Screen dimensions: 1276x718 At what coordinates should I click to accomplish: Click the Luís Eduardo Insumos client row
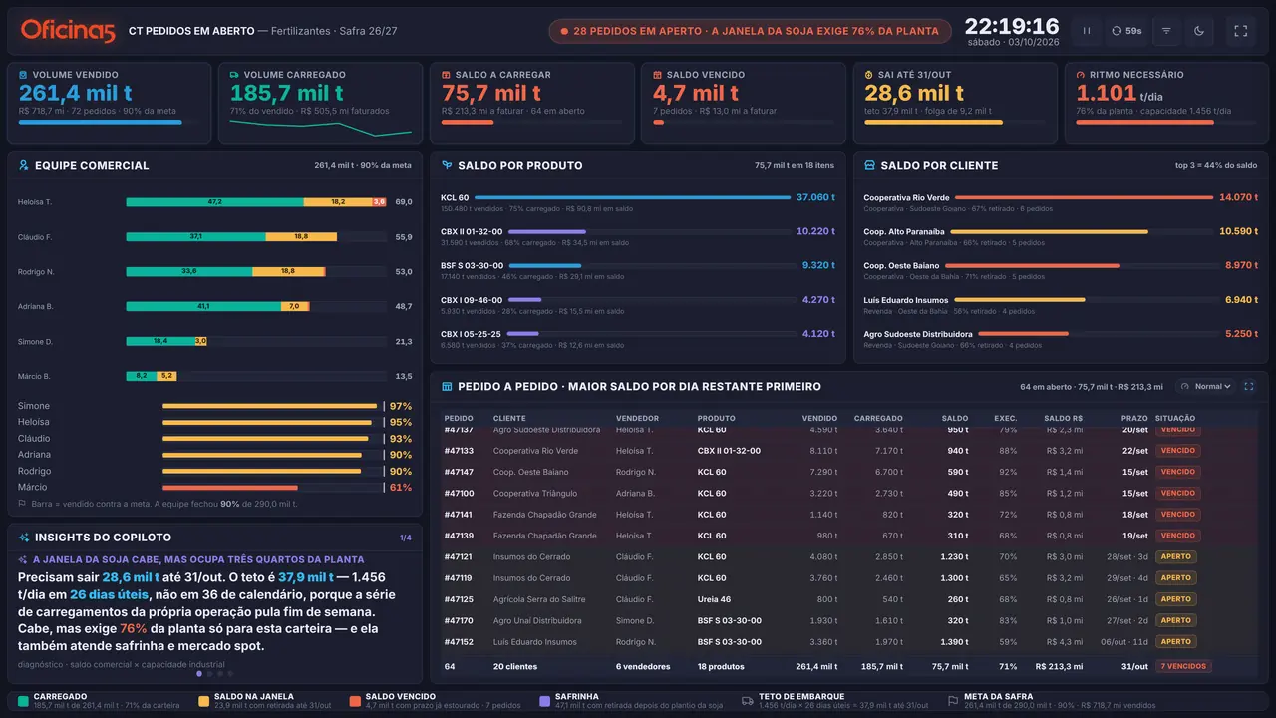pos(1061,304)
